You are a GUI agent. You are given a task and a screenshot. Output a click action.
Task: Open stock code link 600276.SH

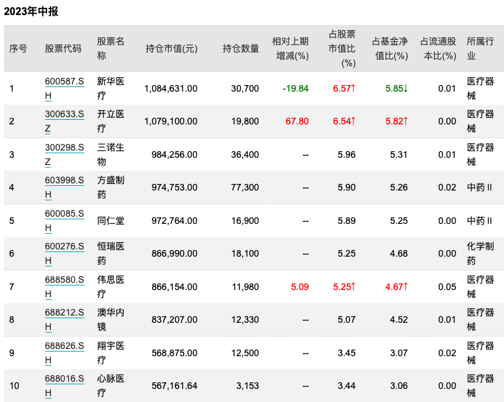[64, 254]
